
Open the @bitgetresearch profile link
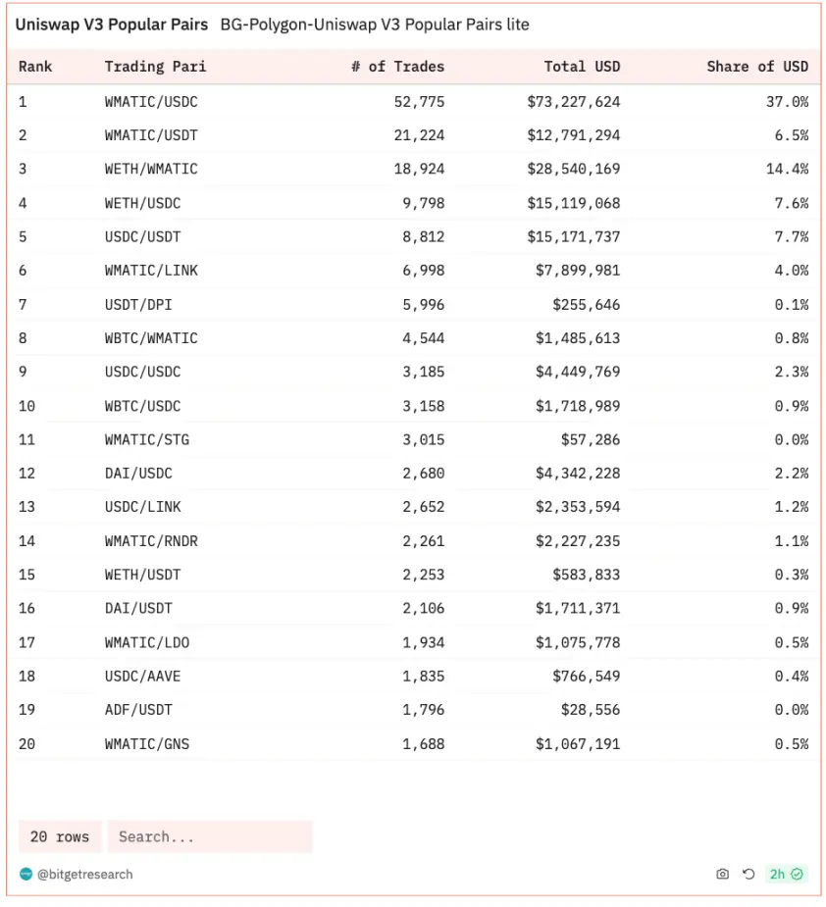(x=84, y=874)
